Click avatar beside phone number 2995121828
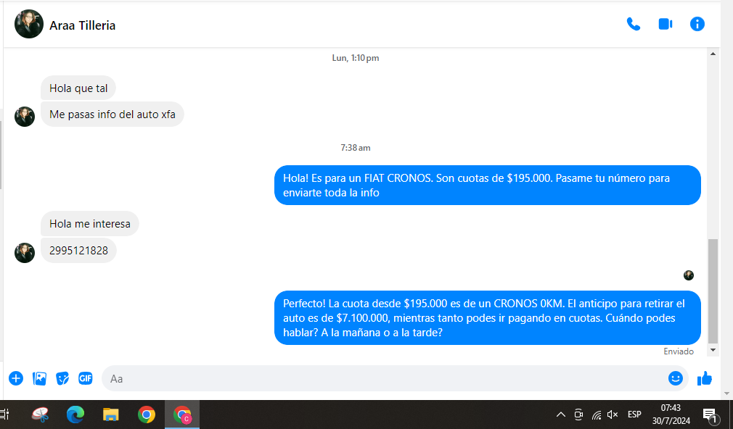Screen dimensions: 733x429 coord(25,253)
